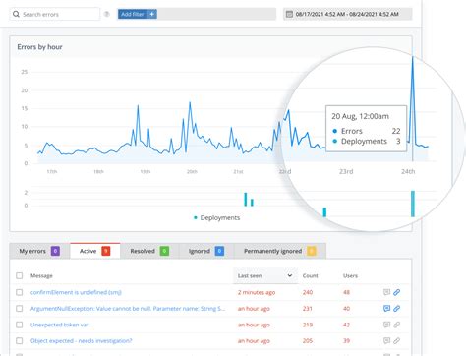Open the Add filter dropdown
This screenshot has width=466, height=356.
point(138,14)
